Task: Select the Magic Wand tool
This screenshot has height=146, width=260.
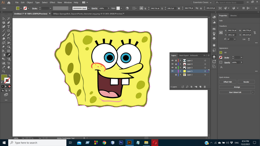Action: coord(9,19)
